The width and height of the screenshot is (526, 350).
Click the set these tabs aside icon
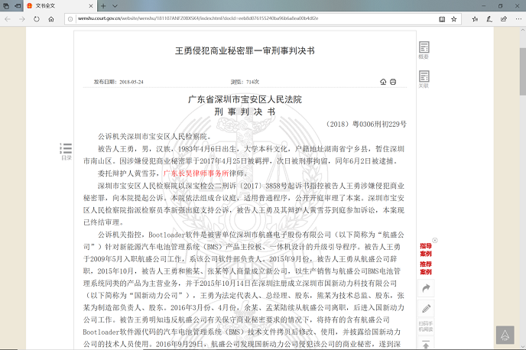tap(18, 5)
